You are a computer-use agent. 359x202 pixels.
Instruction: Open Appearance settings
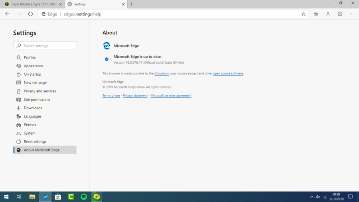coord(45,66)
